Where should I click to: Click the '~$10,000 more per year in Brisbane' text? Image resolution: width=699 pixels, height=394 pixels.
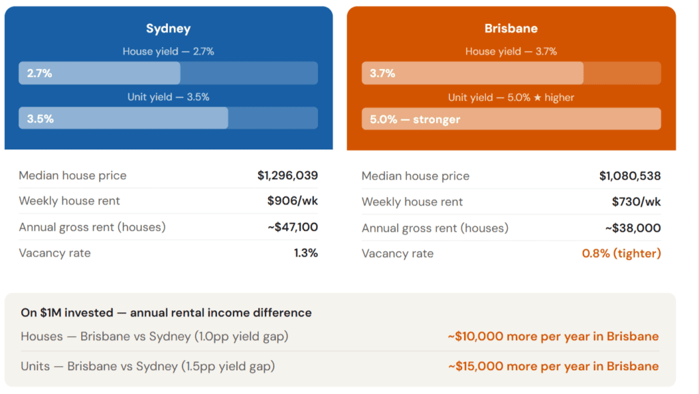tap(553, 336)
